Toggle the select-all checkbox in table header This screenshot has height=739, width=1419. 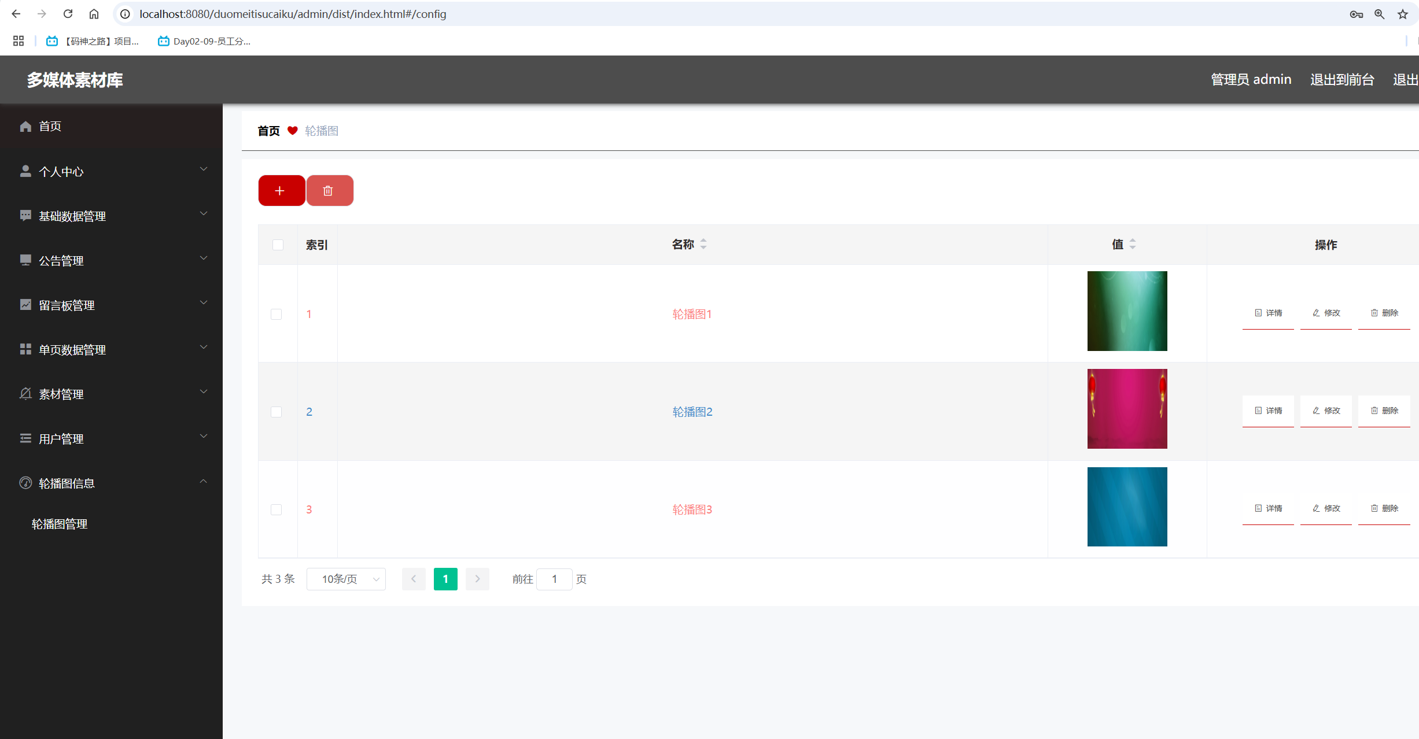pos(278,245)
